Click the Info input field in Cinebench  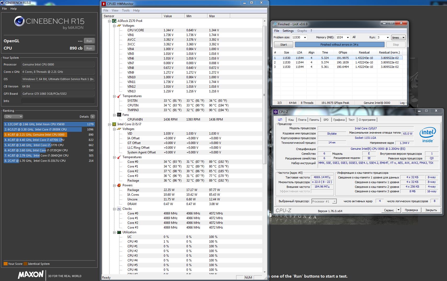pyautogui.click(x=58, y=101)
